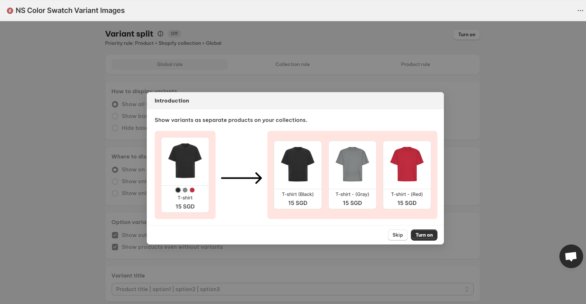
Task: Select the gray color swatch dot
Action: point(185,190)
